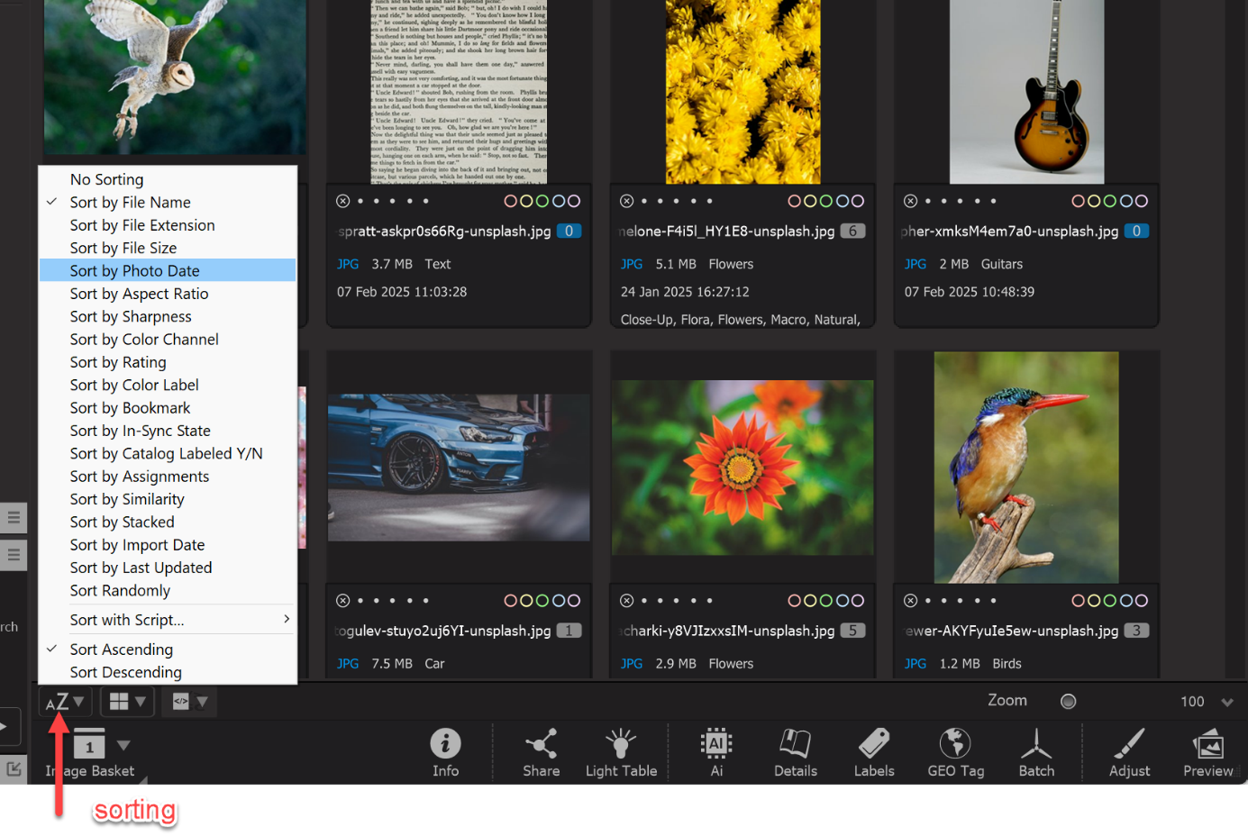Viewport: 1248px width, 836px height.
Task: Click the Zoom slider handle
Action: 1068,702
